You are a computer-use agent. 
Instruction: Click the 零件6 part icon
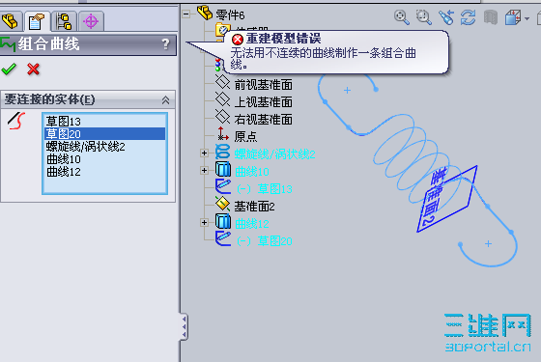pyautogui.click(x=205, y=13)
